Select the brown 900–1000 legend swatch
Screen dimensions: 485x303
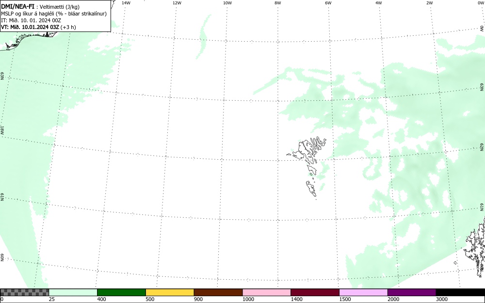click(x=218, y=292)
